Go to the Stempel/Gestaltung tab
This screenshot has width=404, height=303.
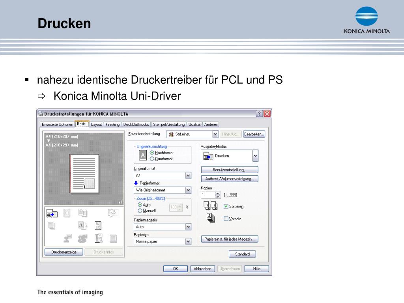click(x=169, y=124)
